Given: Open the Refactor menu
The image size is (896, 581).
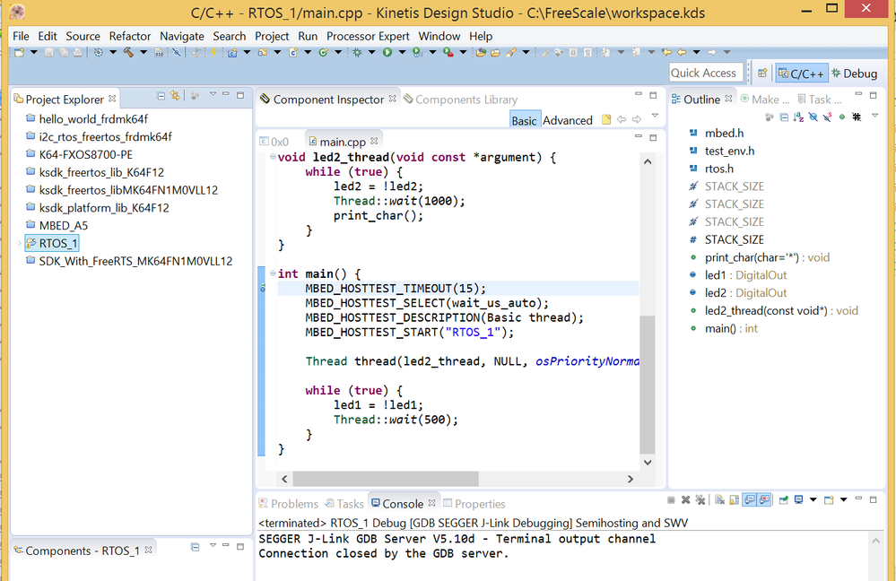Looking at the screenshot, I should point(130,36).
